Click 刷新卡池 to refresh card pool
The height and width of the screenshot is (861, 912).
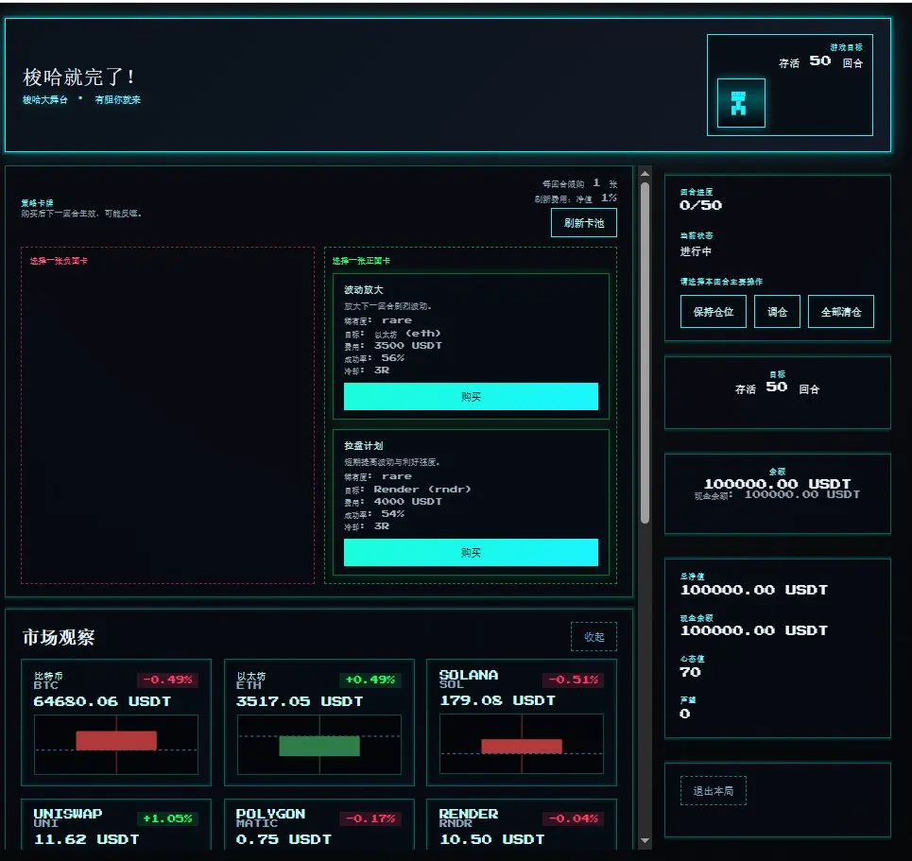tap(584, 223)
